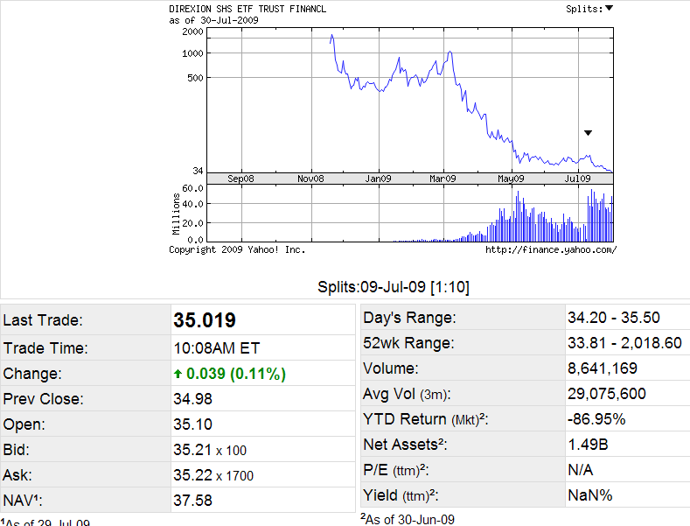The image size is (690, 526).
Task: Click the split marker triangle on chart
Action: coord(588,133)
